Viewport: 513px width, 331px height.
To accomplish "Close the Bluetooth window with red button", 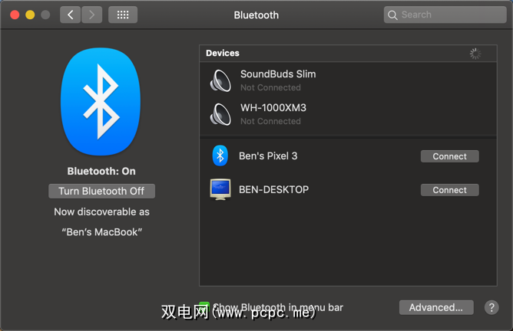I will pyautogui.click(x=15, y=15).
